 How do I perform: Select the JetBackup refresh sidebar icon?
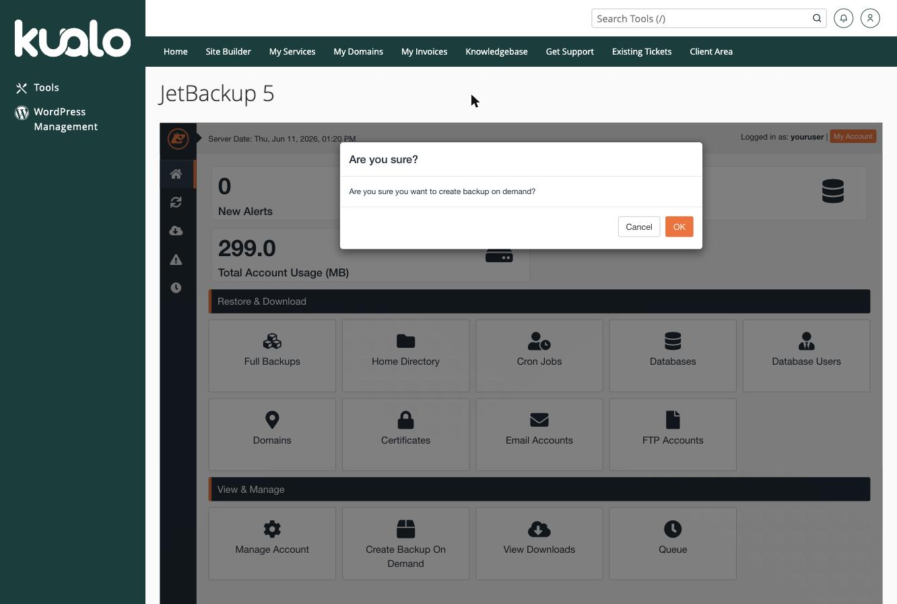click(176, 202)
